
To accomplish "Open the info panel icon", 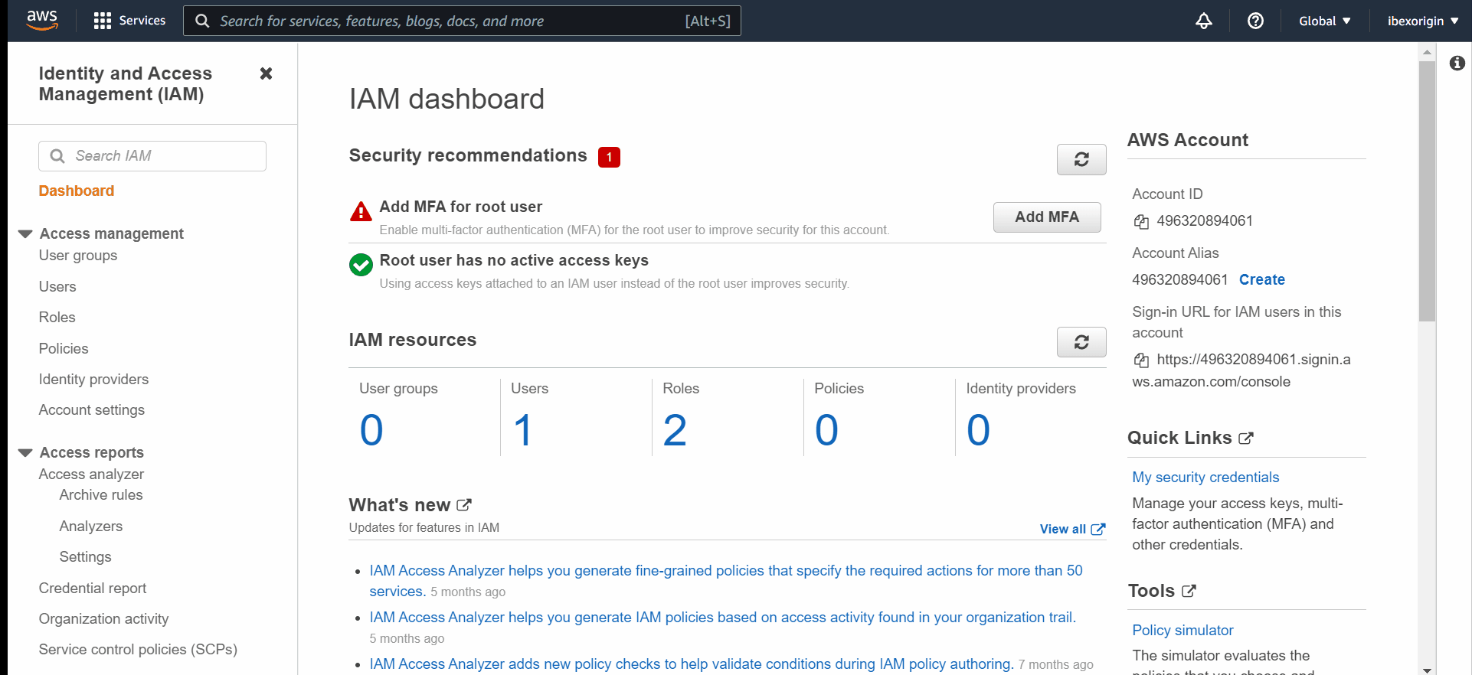I will pos(1457,63).
